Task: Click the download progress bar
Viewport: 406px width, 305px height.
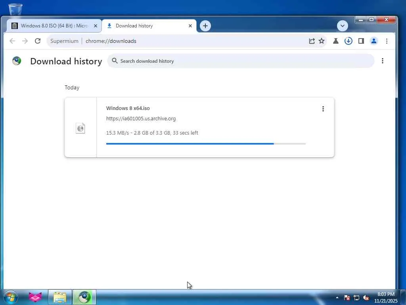Action: pos(206,144)
